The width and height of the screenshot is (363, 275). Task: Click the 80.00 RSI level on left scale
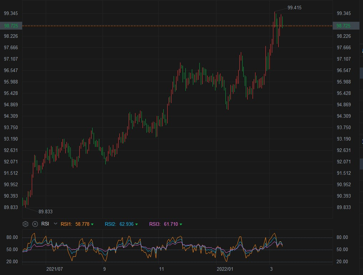(x=12, y=238)
